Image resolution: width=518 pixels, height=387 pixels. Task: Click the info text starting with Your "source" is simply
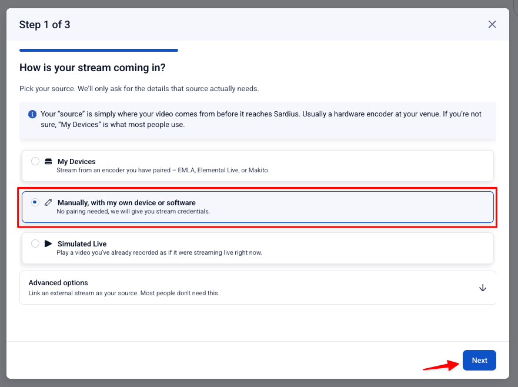pyautogui.click(x=261, y=119)
